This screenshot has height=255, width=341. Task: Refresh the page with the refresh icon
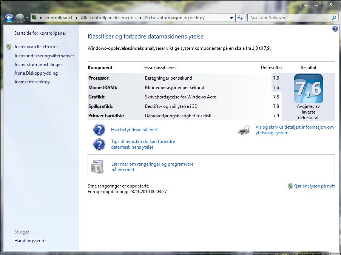click(x=240, y=18)
